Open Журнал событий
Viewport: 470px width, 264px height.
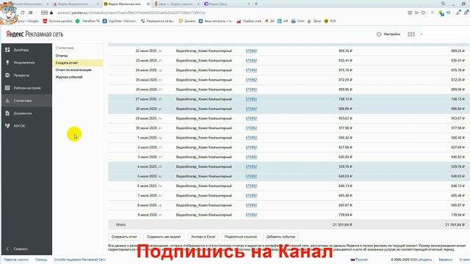pyautogui.click(x=69, y=77)
